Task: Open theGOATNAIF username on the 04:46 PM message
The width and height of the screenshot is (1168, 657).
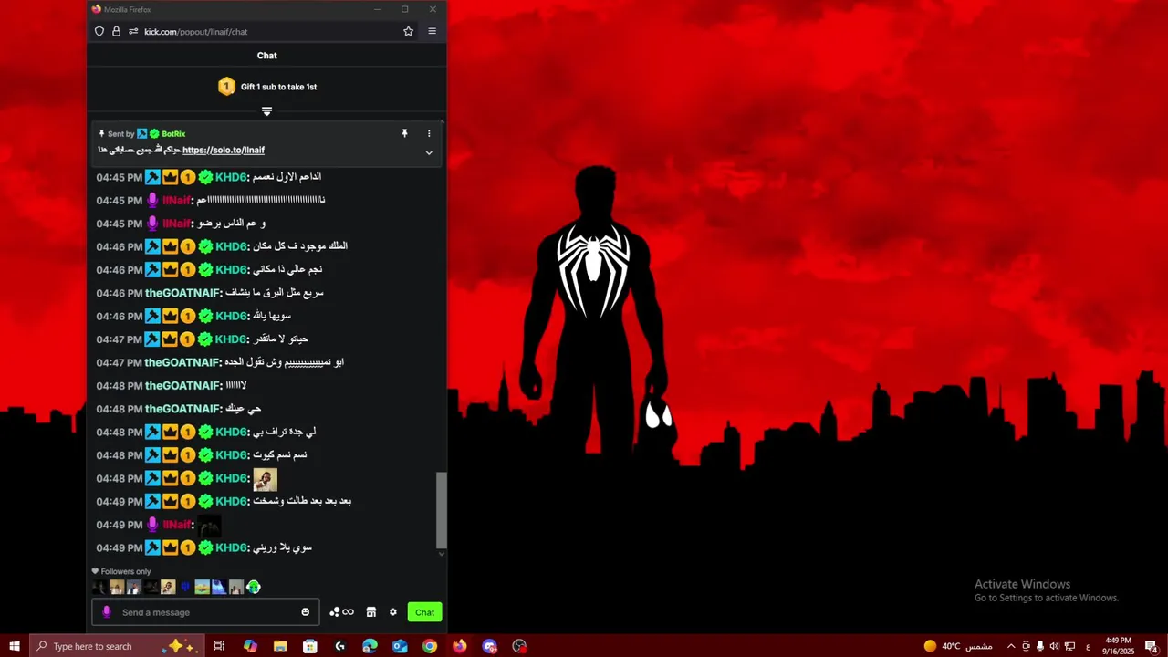Action: click(183, 293)
